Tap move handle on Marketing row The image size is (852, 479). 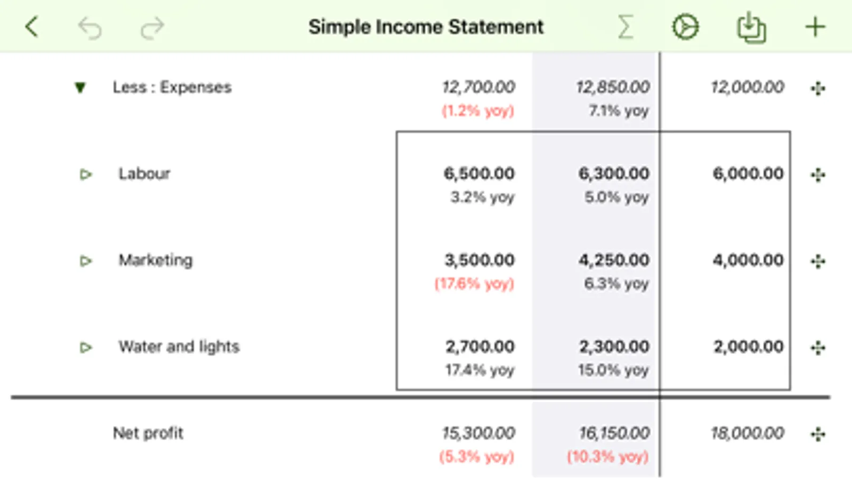pos(818,261)
